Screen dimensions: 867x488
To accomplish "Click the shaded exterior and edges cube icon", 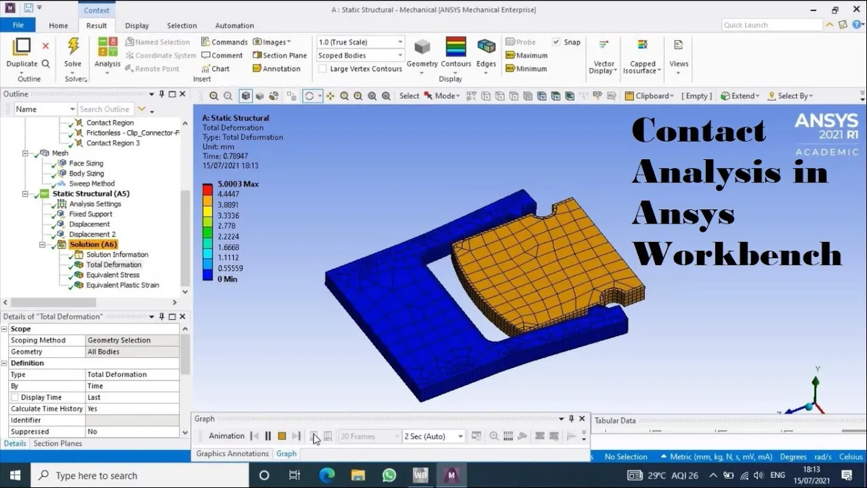I will [x=246, y=96].
